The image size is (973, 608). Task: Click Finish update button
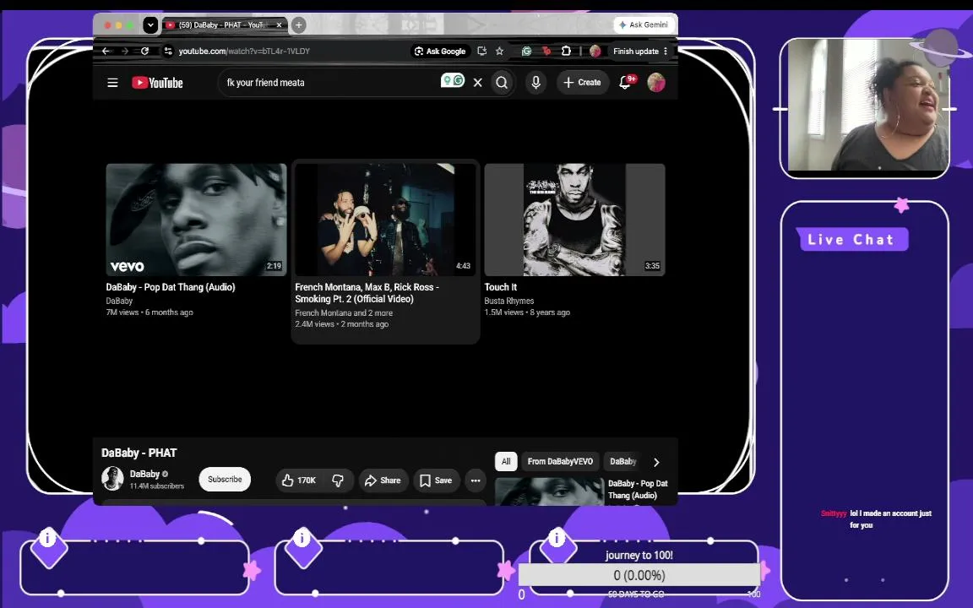(x=636, y=51)
